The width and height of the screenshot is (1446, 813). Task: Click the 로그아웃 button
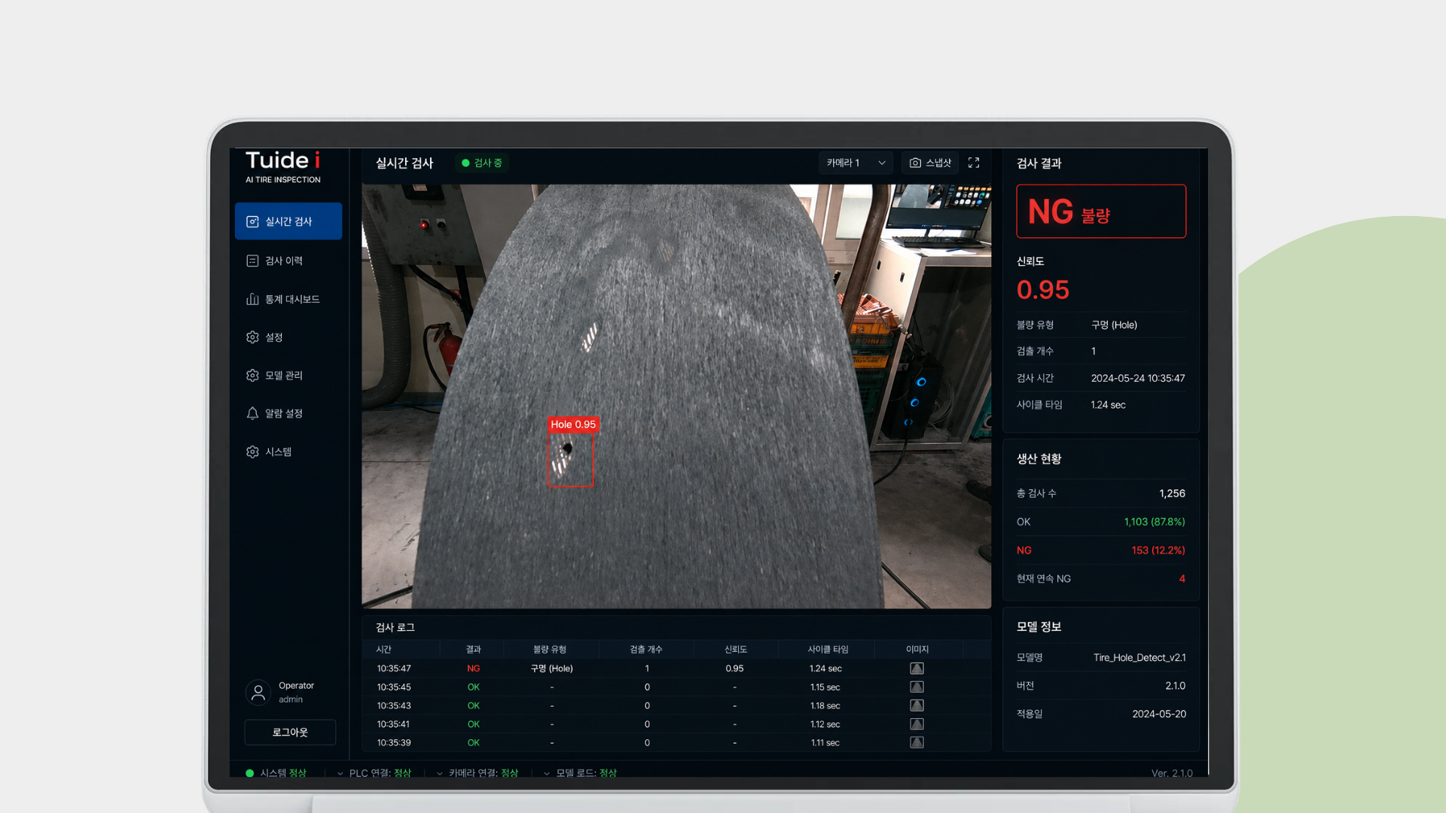coord(290,732)
